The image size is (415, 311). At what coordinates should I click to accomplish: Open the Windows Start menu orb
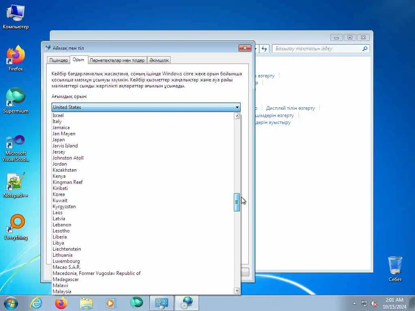[11, 303]
